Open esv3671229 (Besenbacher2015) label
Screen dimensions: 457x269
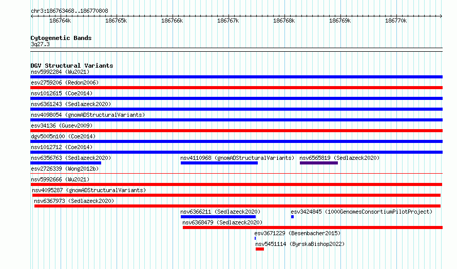tap(297, 233)
